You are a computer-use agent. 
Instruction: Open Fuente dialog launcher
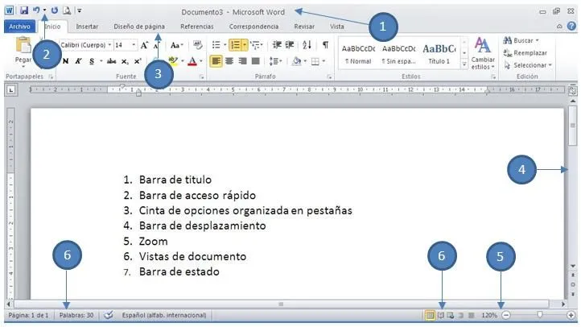(201, 77)
